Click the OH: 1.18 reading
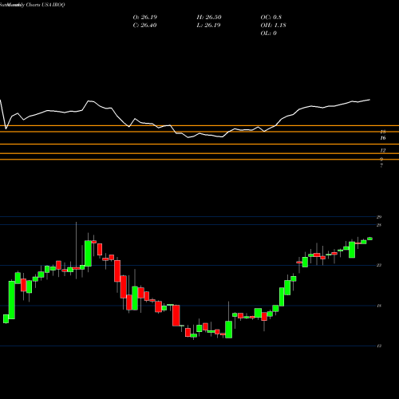399x399 pixels. pyautogui.click(x=273, y=26)
